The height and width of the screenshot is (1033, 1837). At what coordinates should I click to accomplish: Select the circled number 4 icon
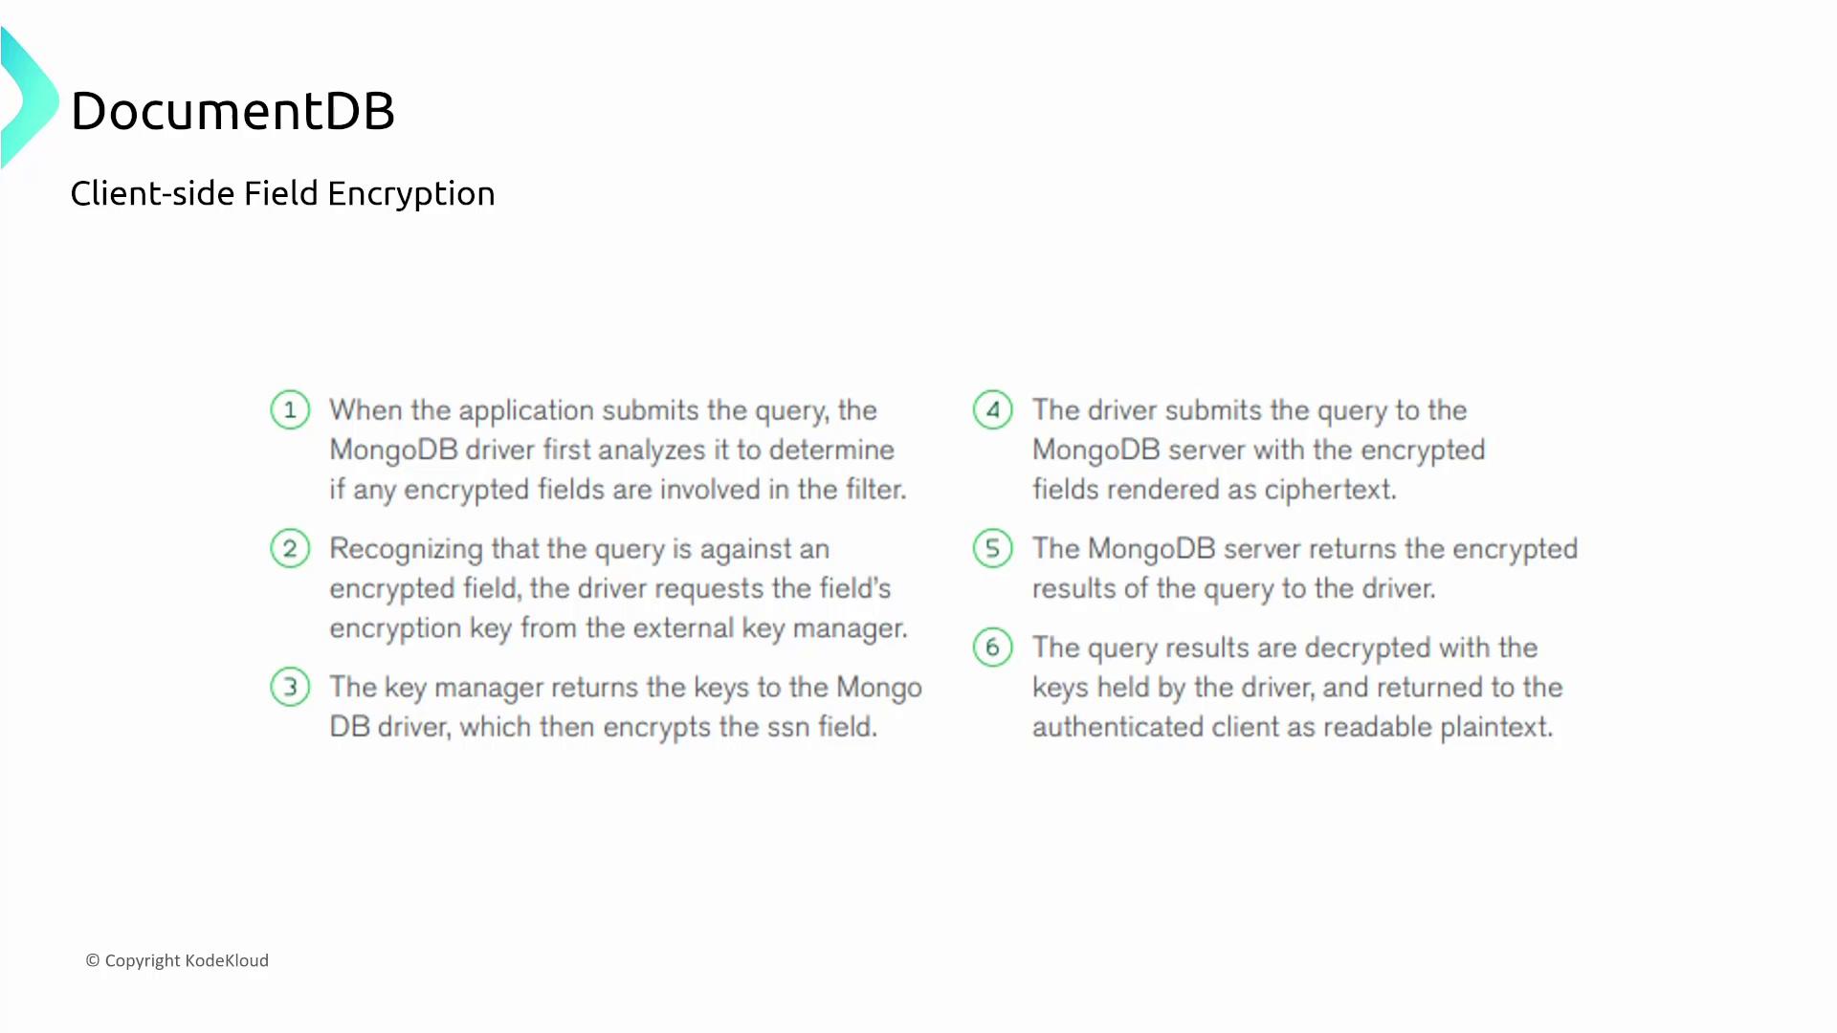tap(992, 410)
